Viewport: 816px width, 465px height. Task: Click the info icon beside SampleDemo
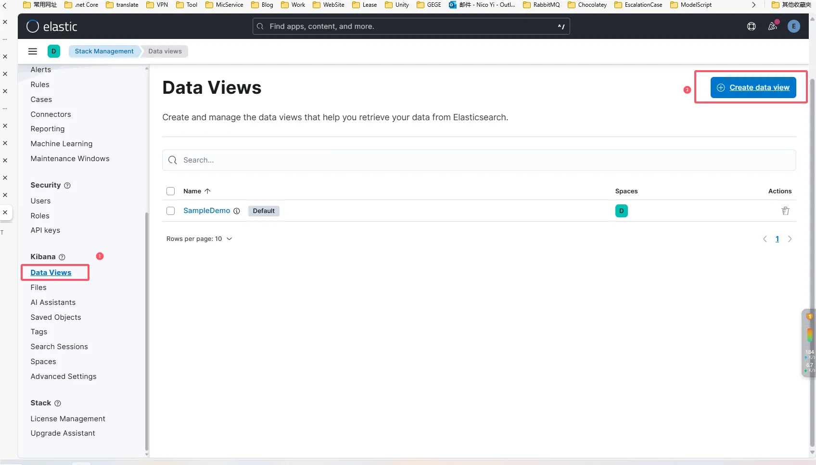237,211
